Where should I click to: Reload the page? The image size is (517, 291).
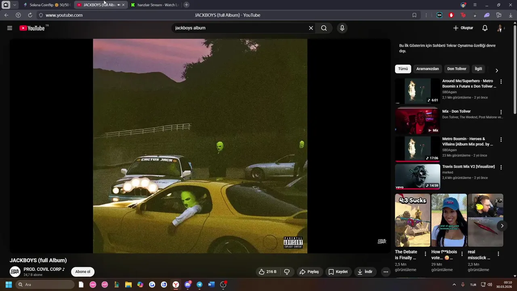point(30,15)
